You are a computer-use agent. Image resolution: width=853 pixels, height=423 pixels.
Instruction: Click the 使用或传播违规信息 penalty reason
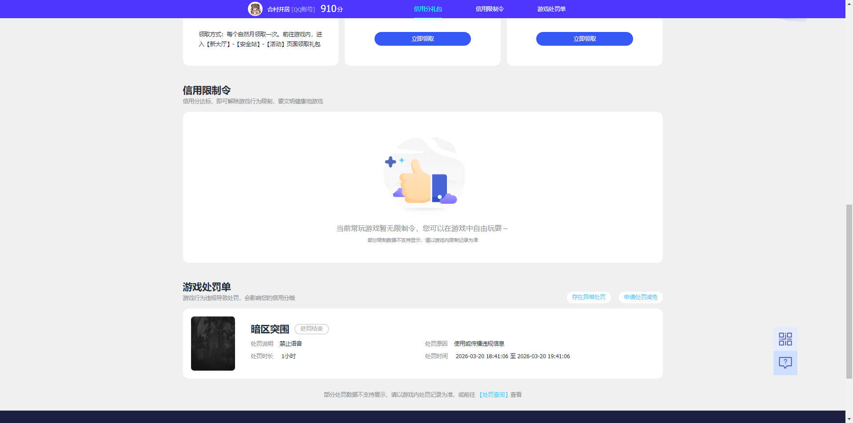479,344
